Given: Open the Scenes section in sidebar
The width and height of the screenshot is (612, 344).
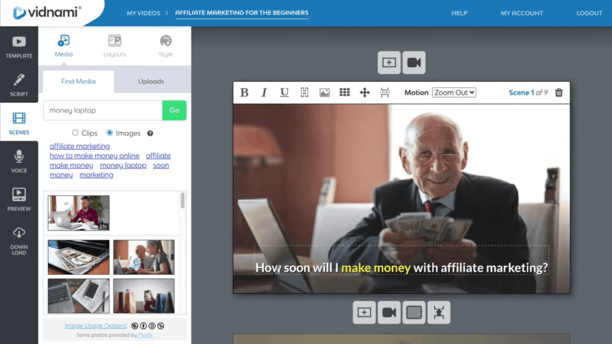Looking at the screenshot, I should (x=19, y=123).
